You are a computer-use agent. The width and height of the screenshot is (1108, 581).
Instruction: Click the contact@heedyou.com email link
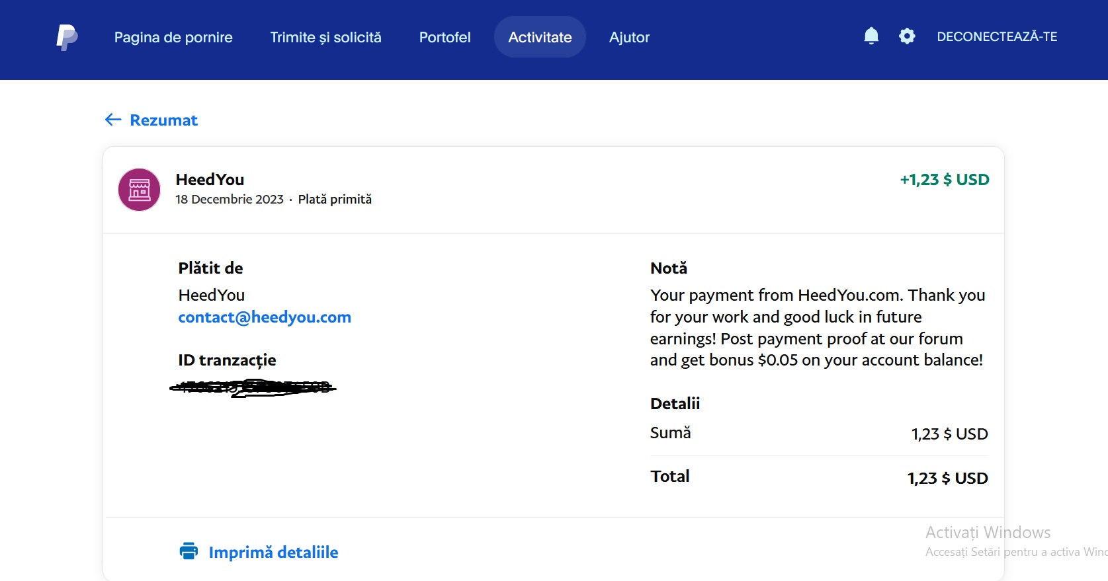pyautogui.click(x=265, y=317)
